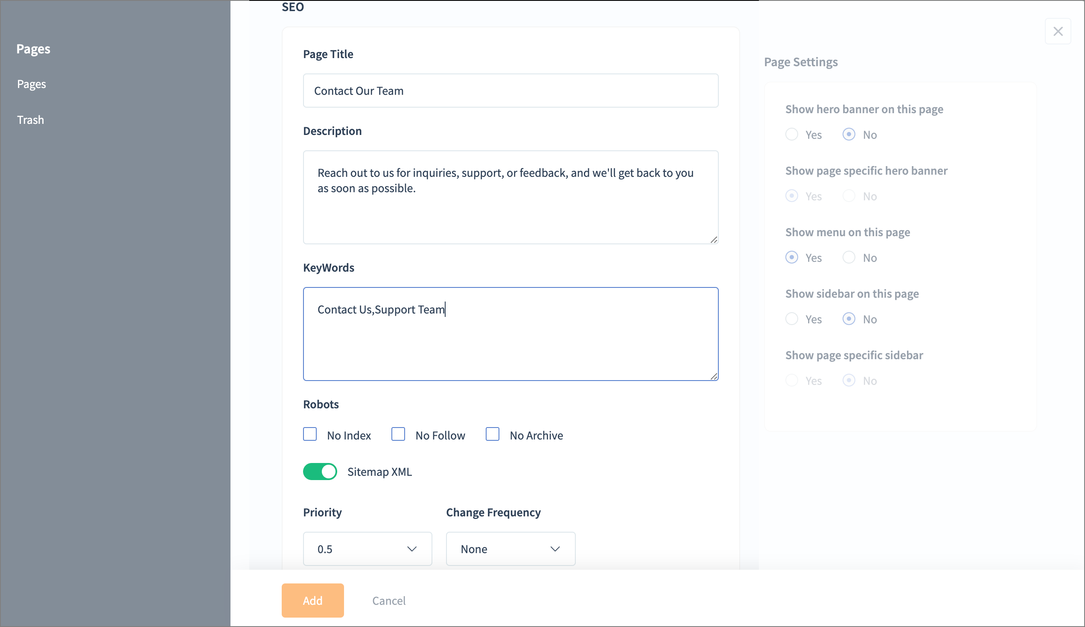Open the Pages sidebar menu item
1085x627 pixels.
coord(32,84)
